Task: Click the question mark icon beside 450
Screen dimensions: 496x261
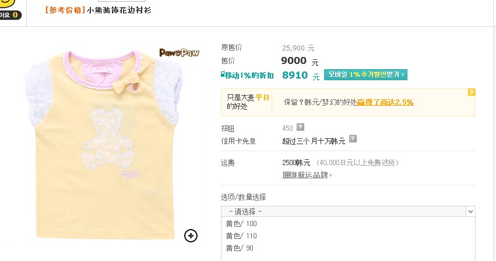Action: 300,127
